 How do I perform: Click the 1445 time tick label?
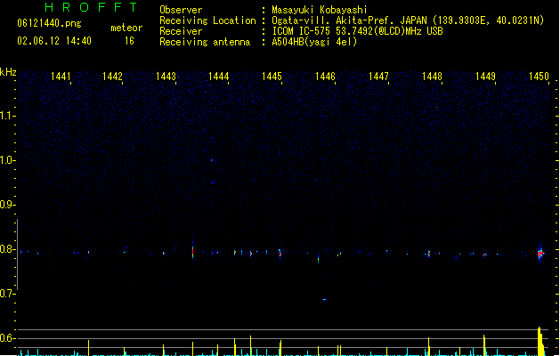coord(272,77)
